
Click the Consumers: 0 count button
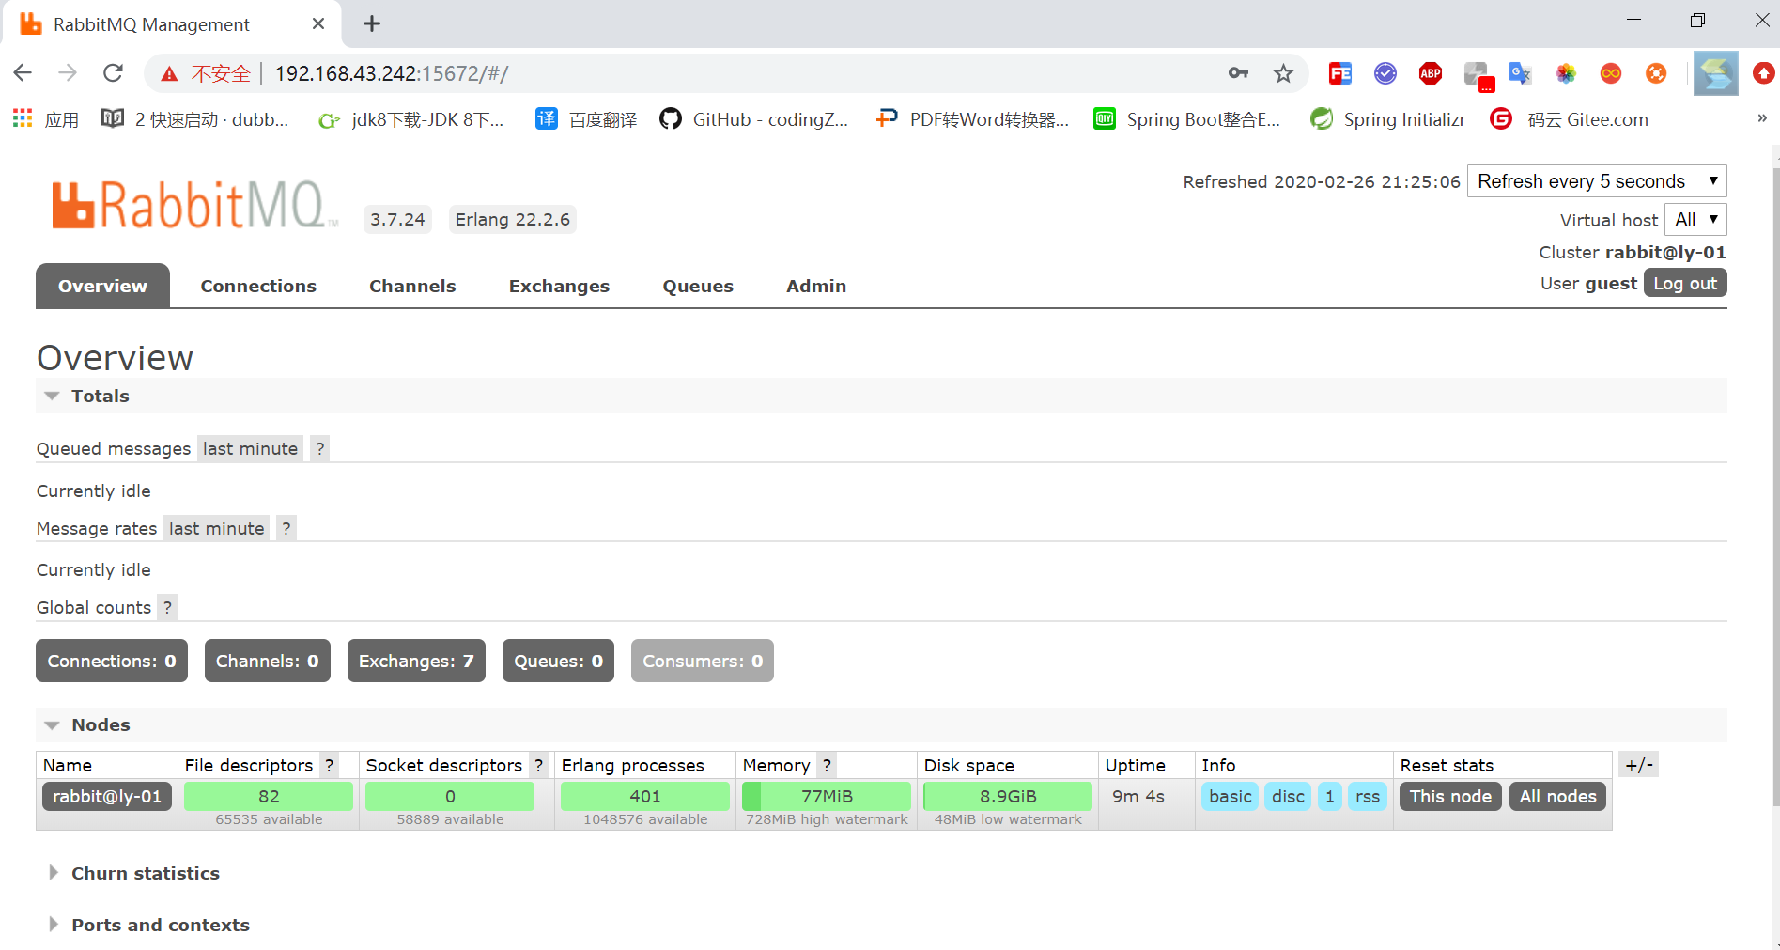703,661
